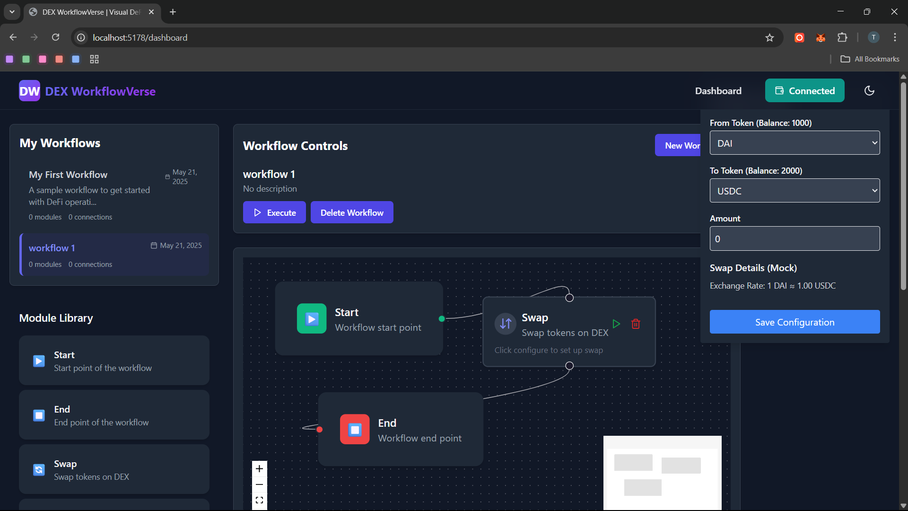Open the To Token USDC dropdown
Image resolution: width=908 pixels, height=511 pixels.
click(794, 191)
